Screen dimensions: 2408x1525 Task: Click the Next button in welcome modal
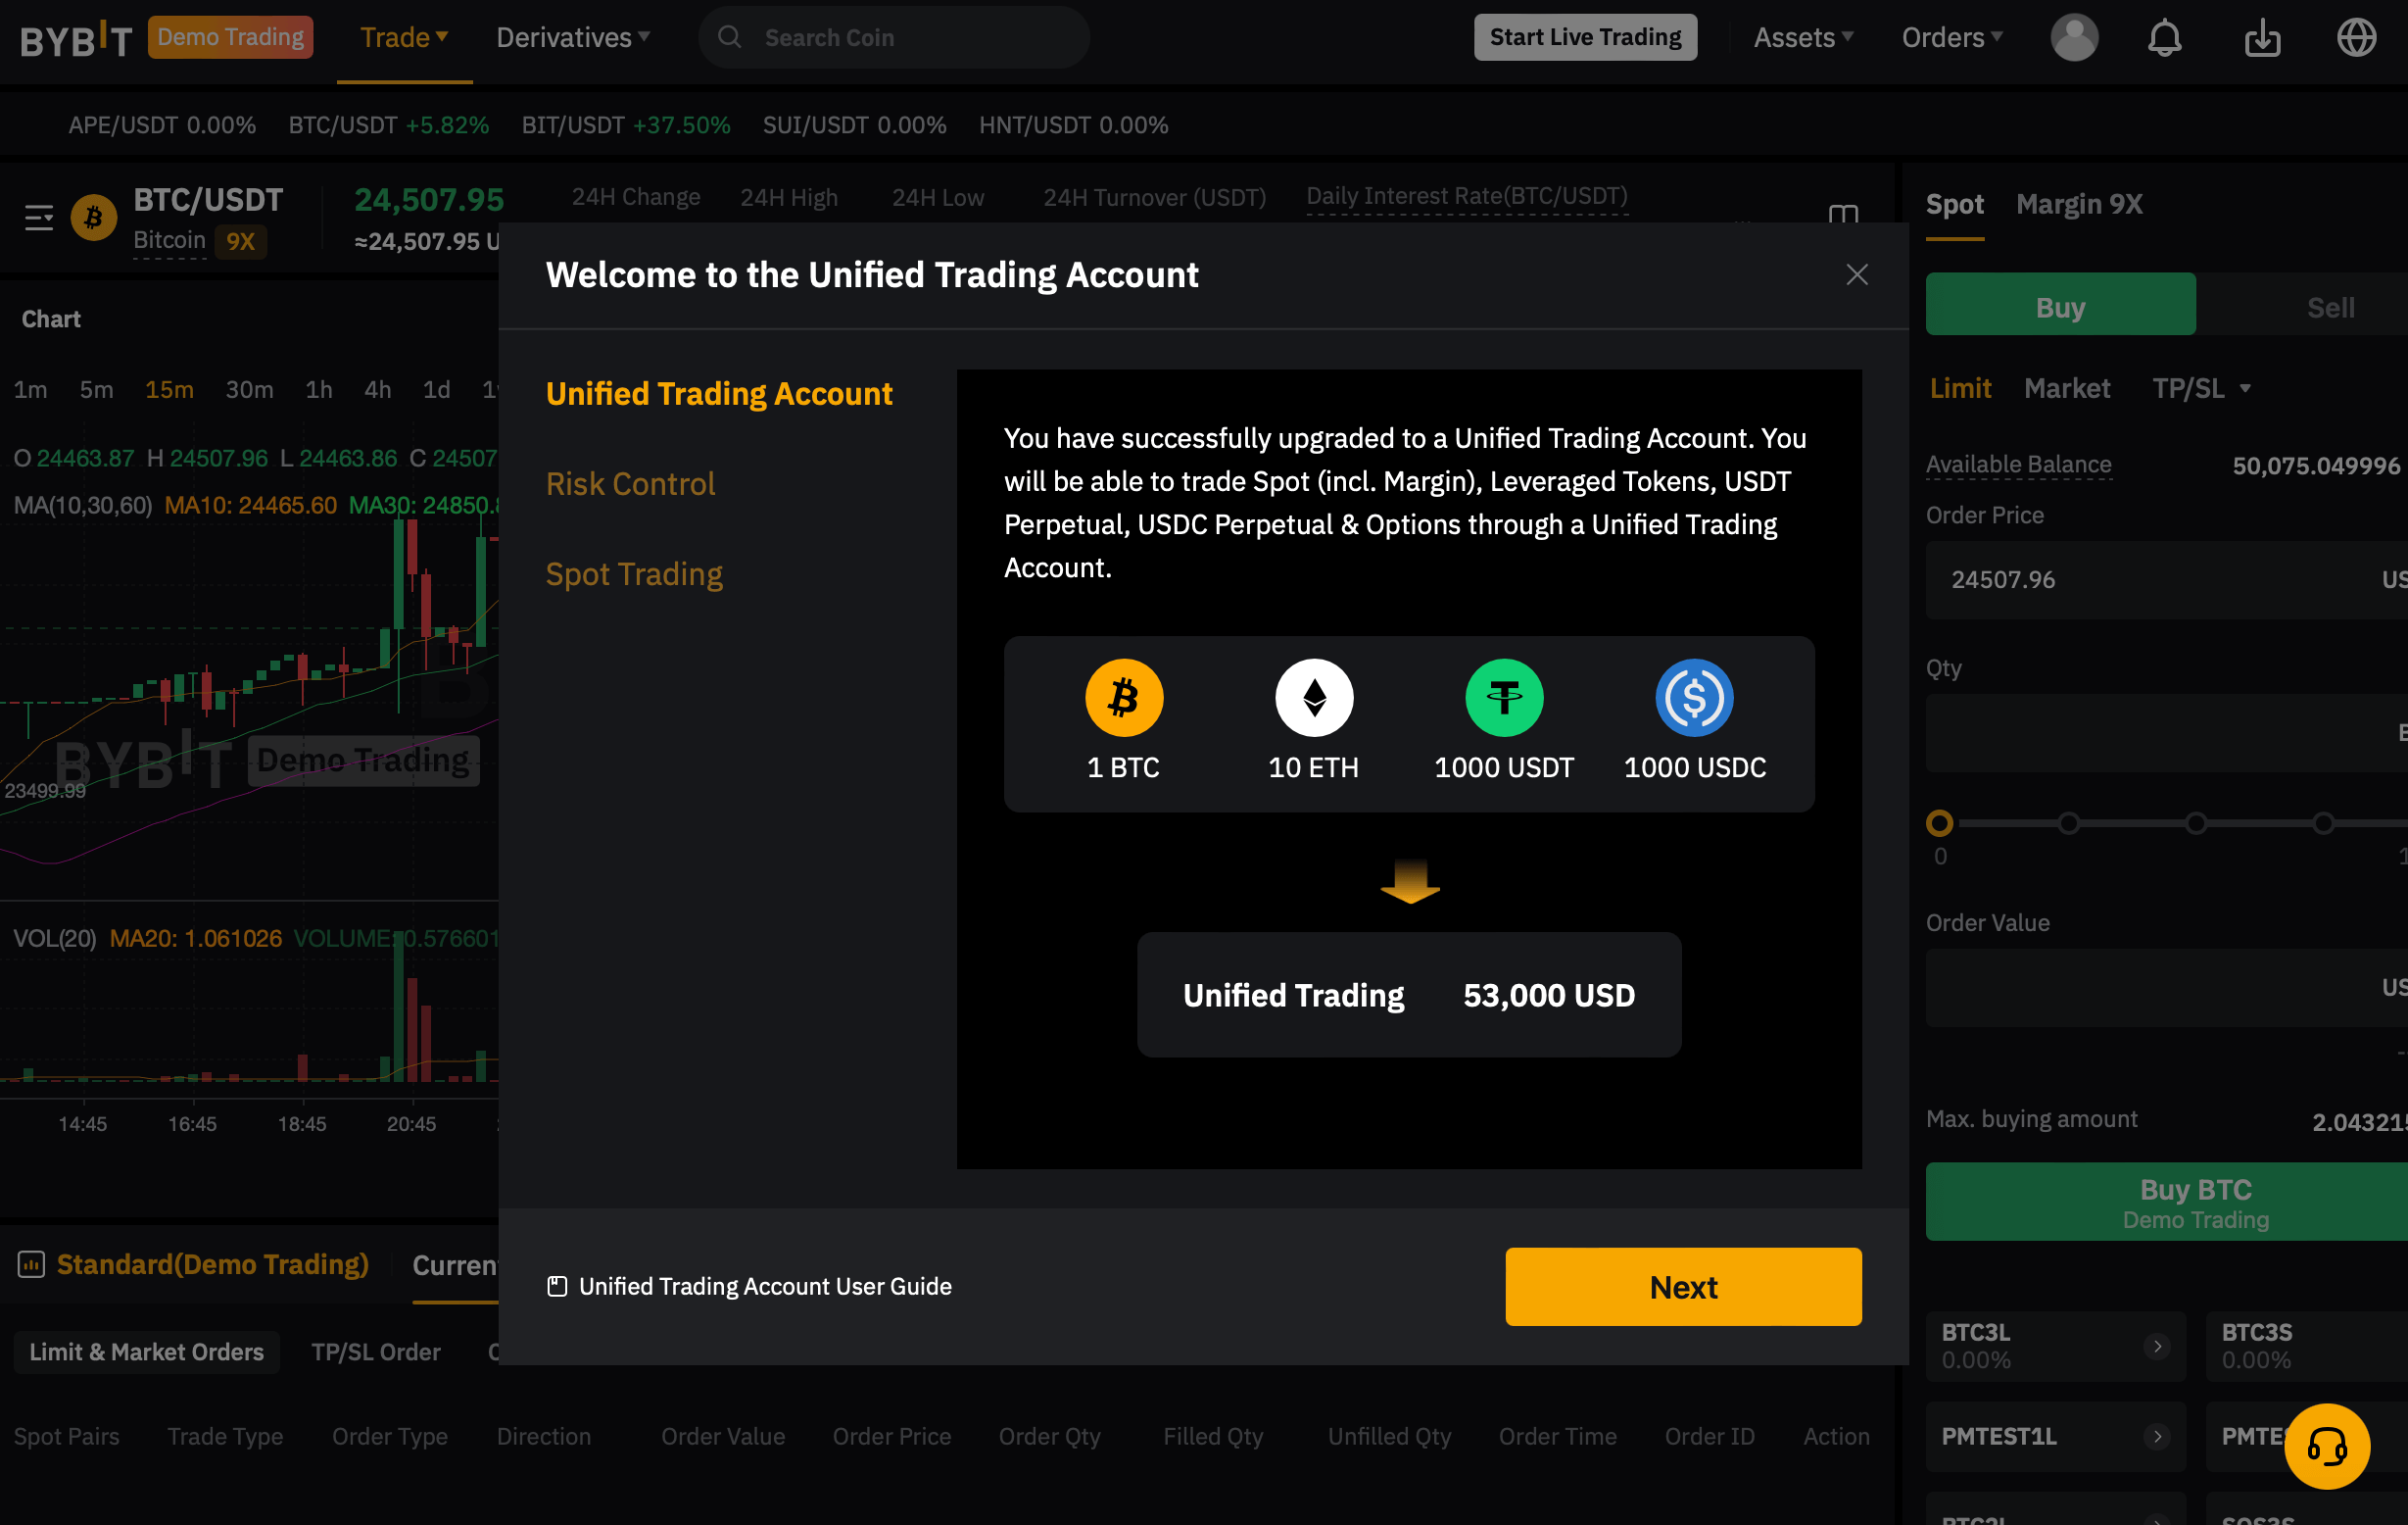(1683, 1286)
